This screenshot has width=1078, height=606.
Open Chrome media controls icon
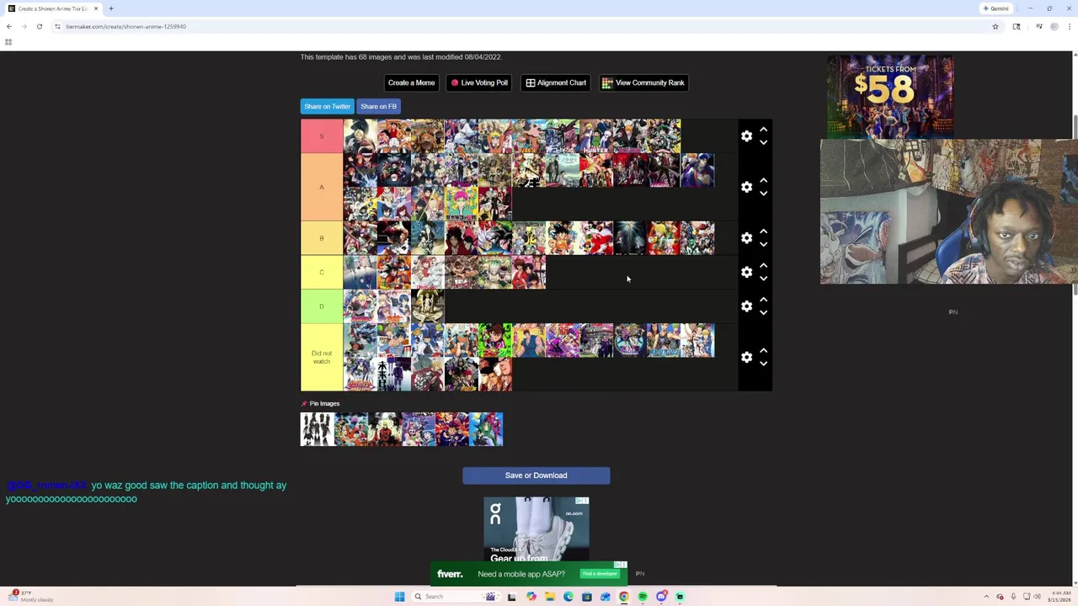click(1039, 26)
